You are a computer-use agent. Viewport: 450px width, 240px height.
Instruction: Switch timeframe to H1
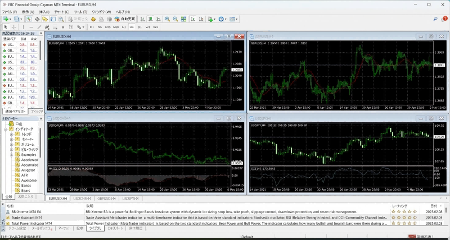point(124,27)
